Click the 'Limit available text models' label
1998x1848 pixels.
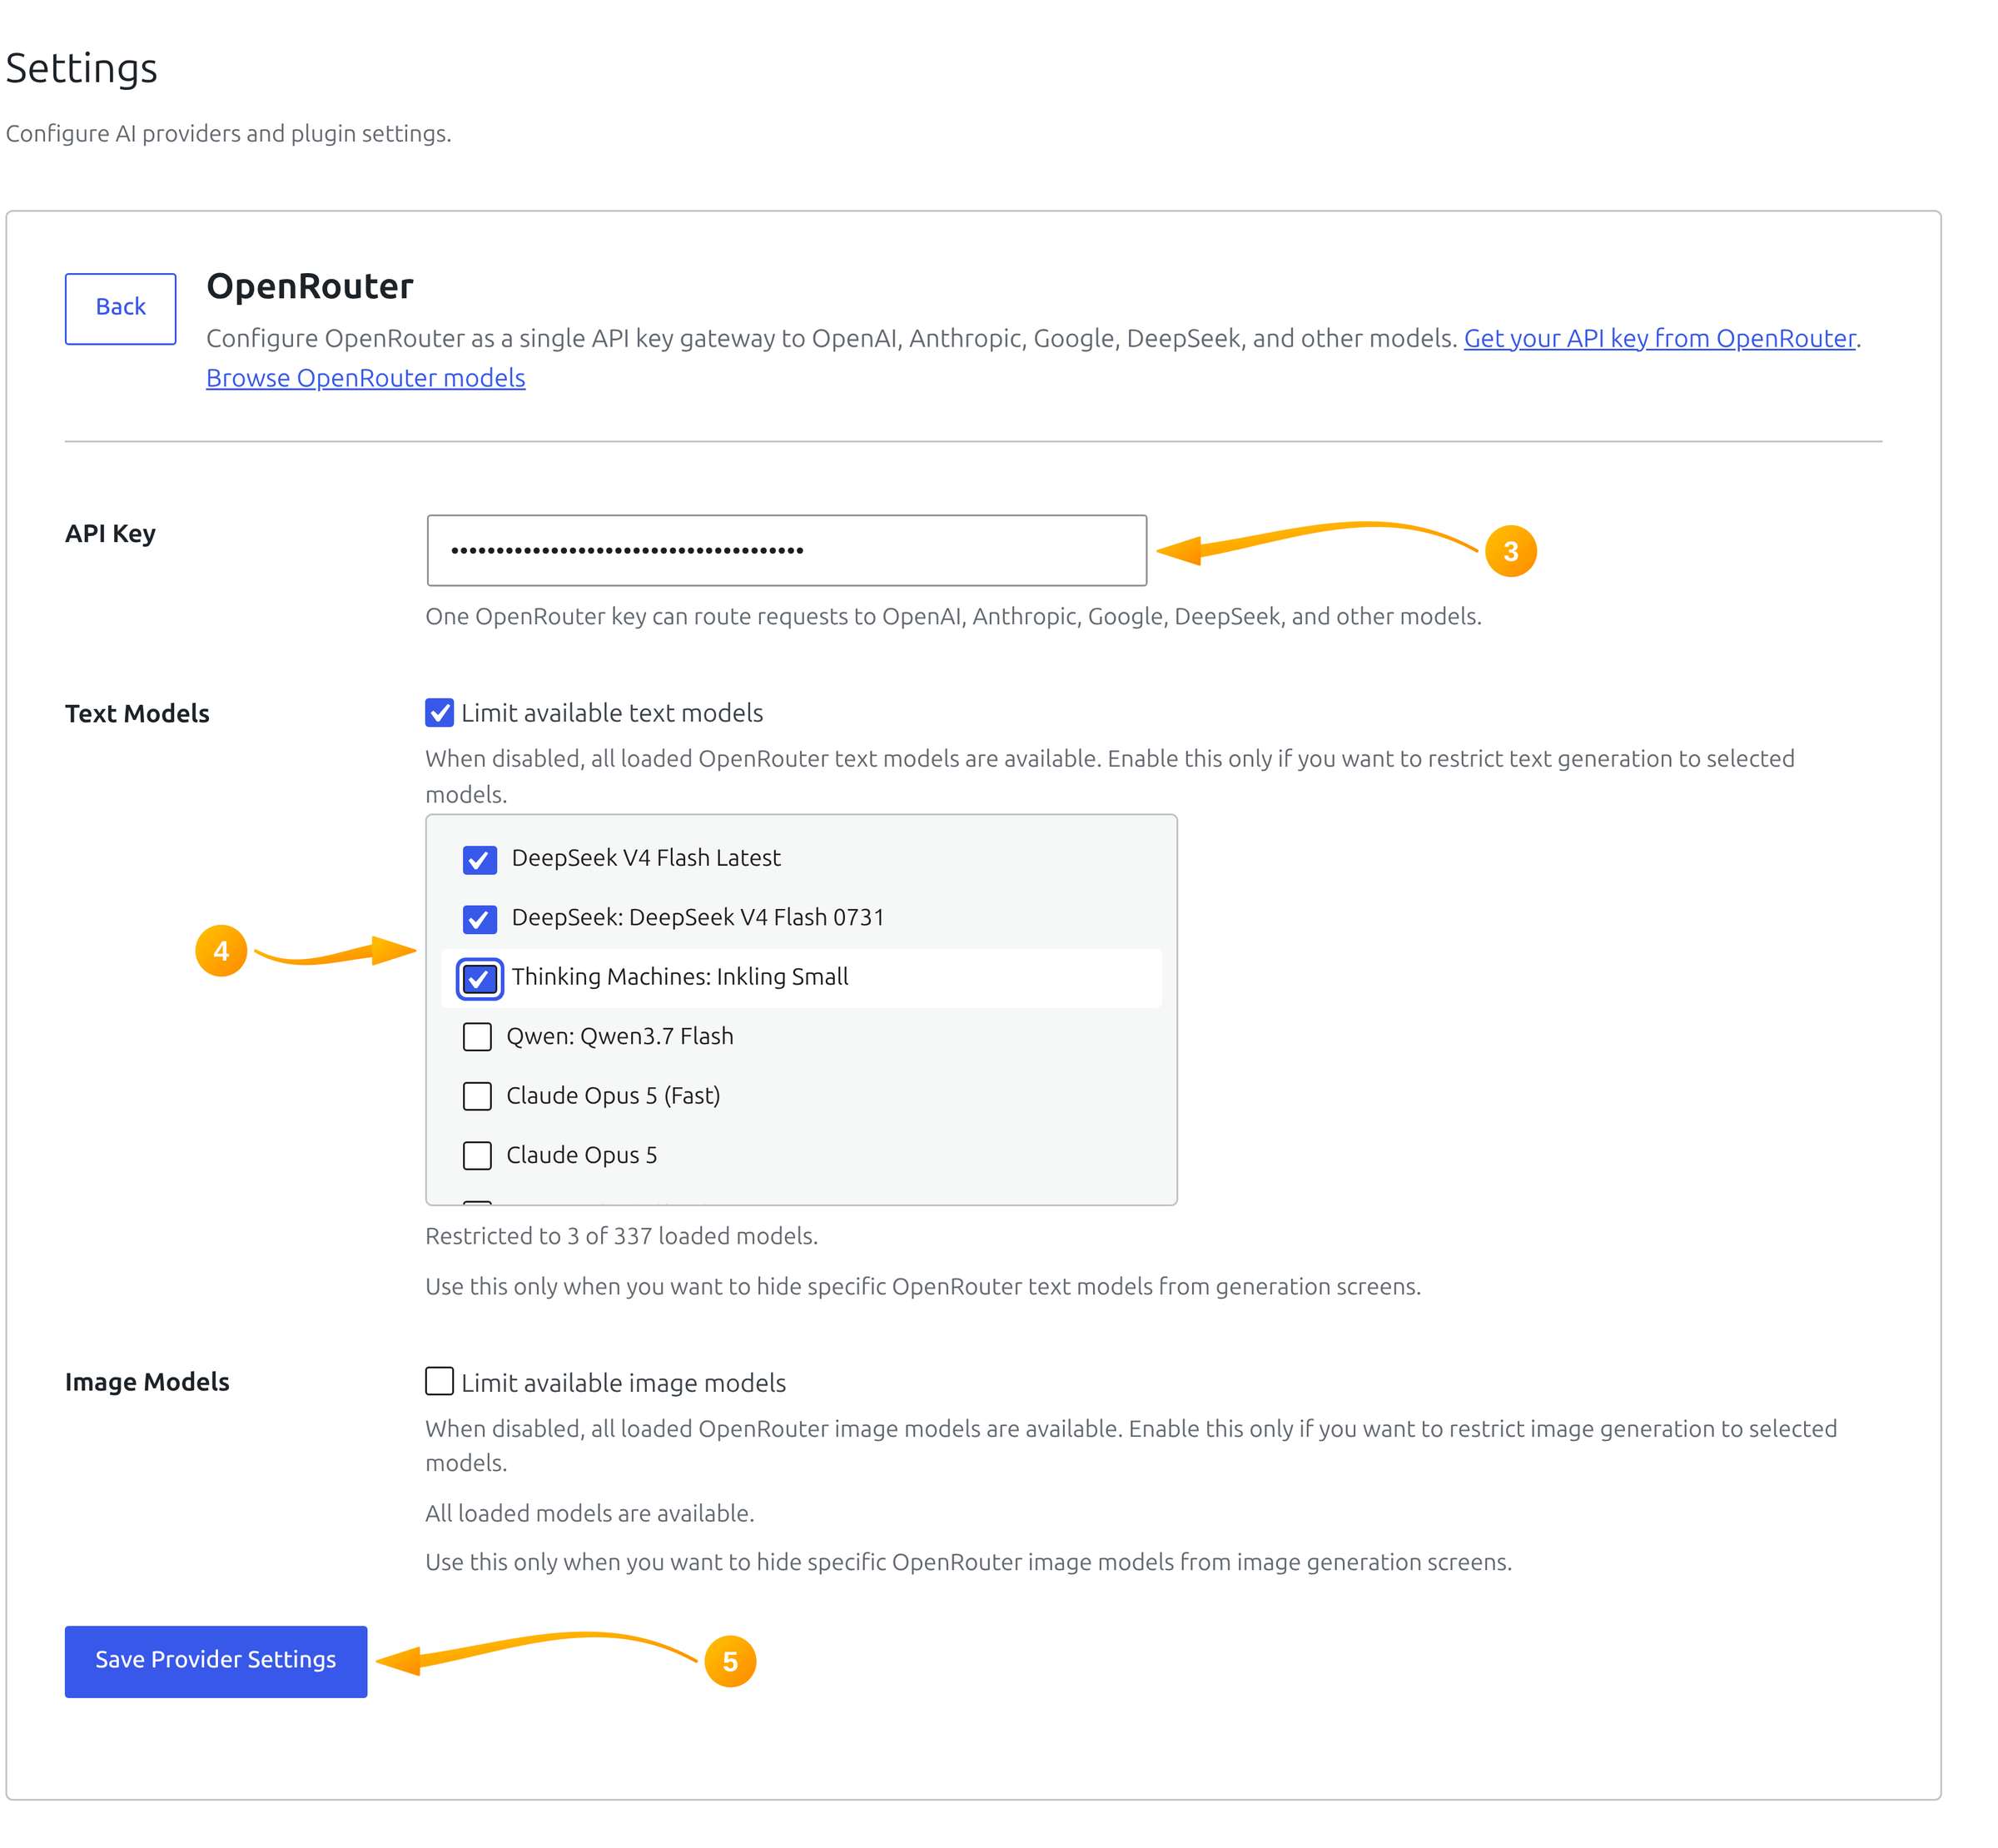tap(611, 713)
